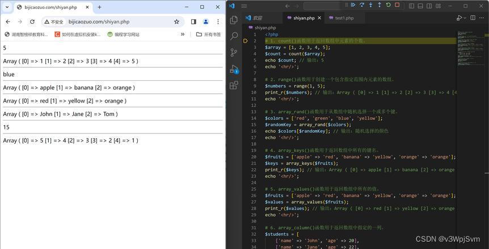489x249 pixels.
Task: Open the 如何在虚拟机安装 bookmark
Action: (x=78, y=35)
